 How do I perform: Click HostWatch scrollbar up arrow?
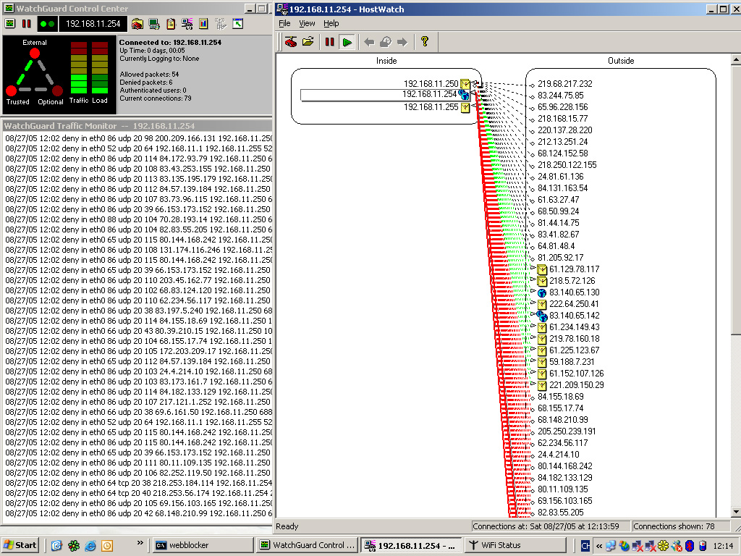point(736,59)
